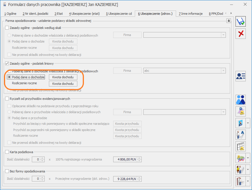Open the calendar with coins 'D' icon
Image resolution: width=252 pixels, height=190 pixels.
[241, 111]
